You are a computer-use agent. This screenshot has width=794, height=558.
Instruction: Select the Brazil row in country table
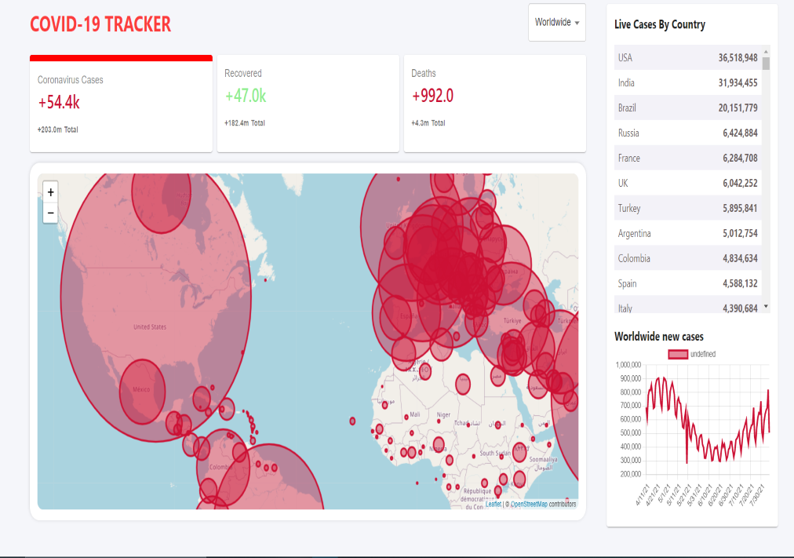pyautogui.click(x=687, y=108)
